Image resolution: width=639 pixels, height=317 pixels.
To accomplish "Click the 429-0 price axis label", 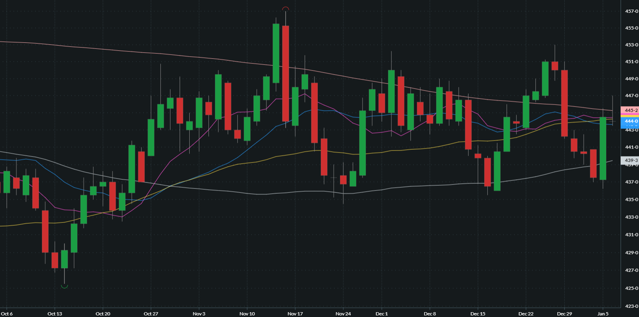I will click(x=632, y=253).
